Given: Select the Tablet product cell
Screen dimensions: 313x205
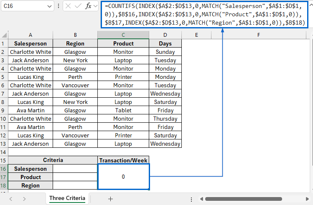Looking at the screenshot, I should coord(123,110).
